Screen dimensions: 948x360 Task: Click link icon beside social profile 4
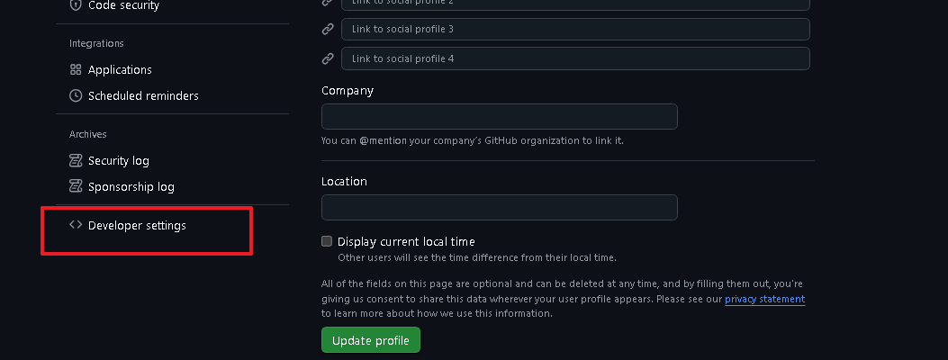click(328, 58)
